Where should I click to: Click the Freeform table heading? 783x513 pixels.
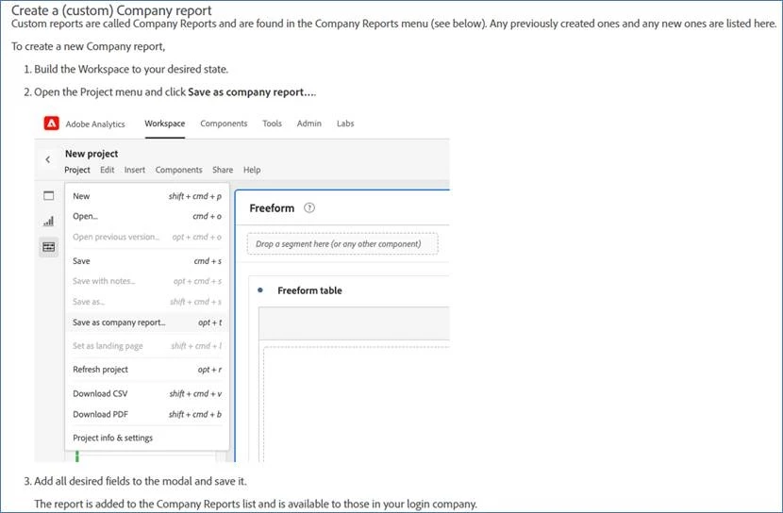[x=309, y=290]
